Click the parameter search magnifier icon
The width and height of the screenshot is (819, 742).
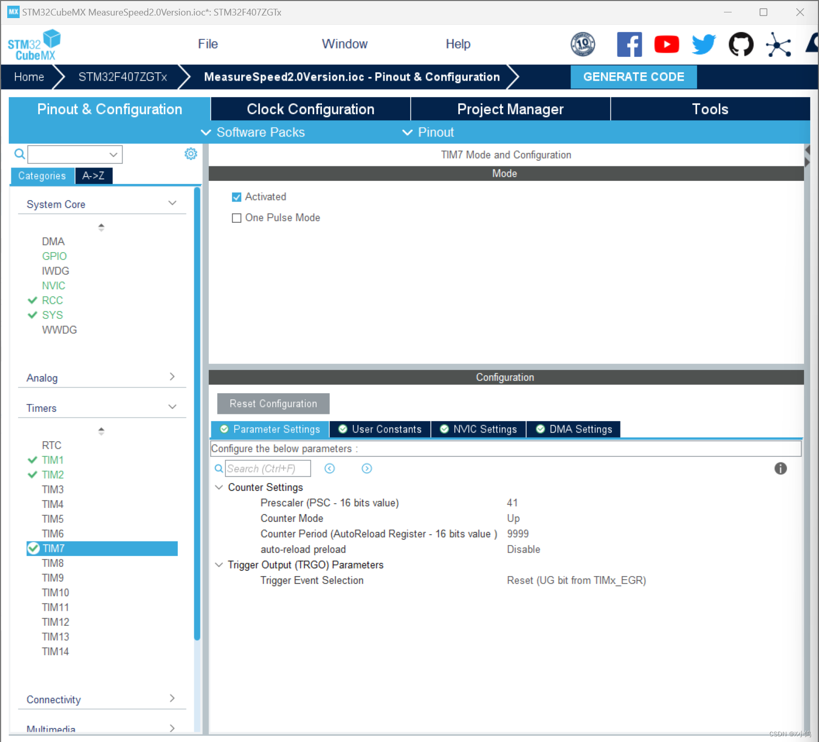click(219, 469)
